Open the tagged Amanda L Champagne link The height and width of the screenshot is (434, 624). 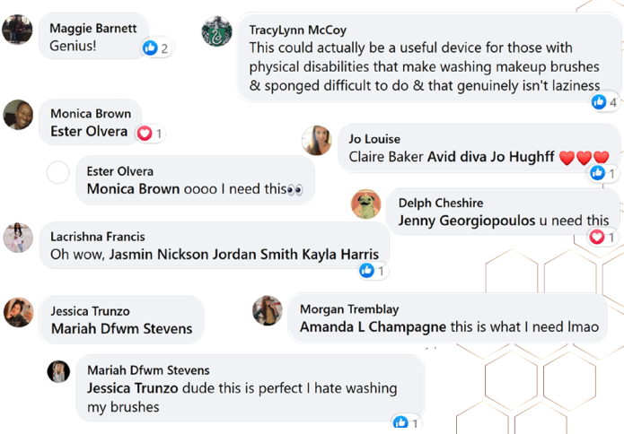373,327
